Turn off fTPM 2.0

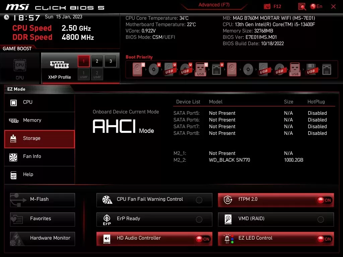click(324, 199)
